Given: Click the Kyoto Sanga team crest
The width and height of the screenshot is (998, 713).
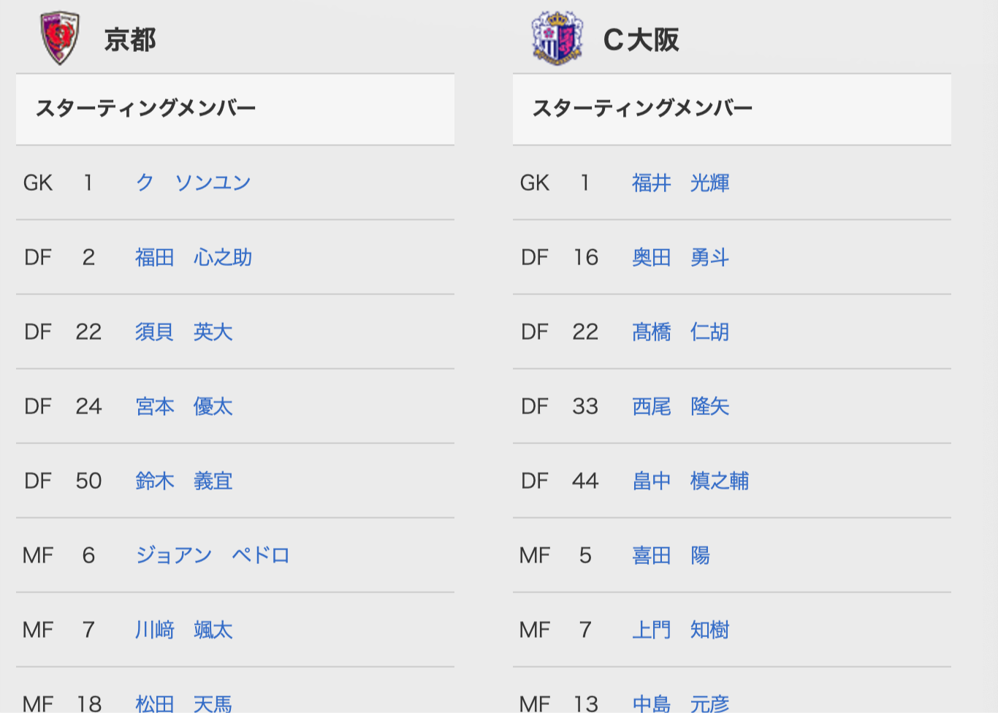Looking at the screenshot, I should (x=59, y=38).
